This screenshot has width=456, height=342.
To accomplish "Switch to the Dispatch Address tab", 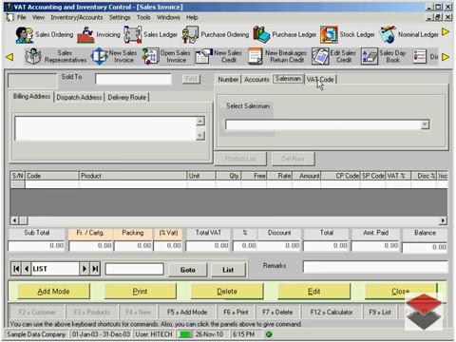I will click(79, 97).
